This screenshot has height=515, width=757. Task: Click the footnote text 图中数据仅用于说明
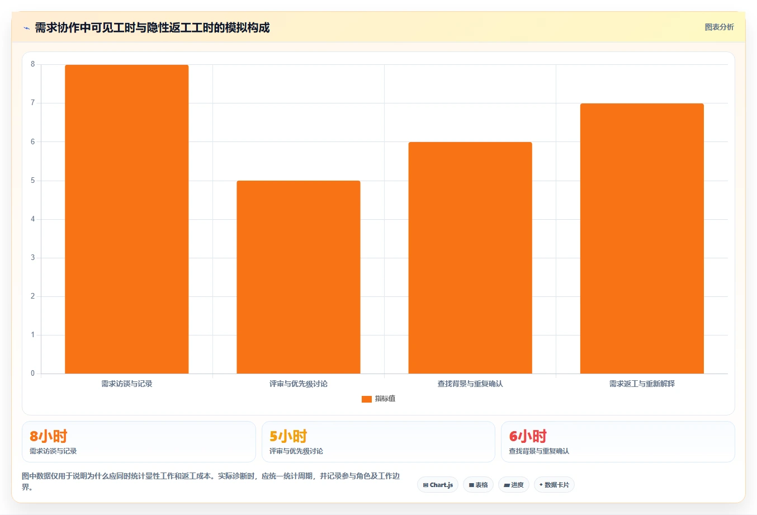pyautogui.click(x=211, y=481)
